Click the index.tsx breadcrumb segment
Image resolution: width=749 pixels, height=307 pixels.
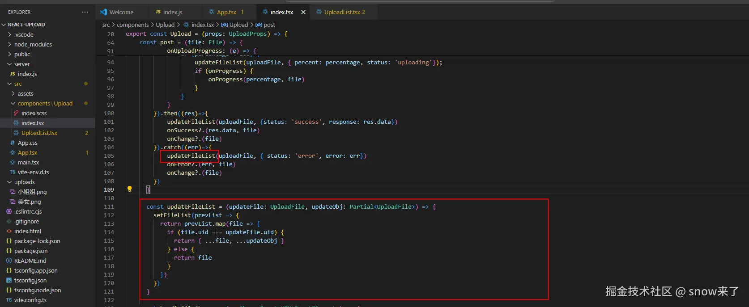(199, 25)
